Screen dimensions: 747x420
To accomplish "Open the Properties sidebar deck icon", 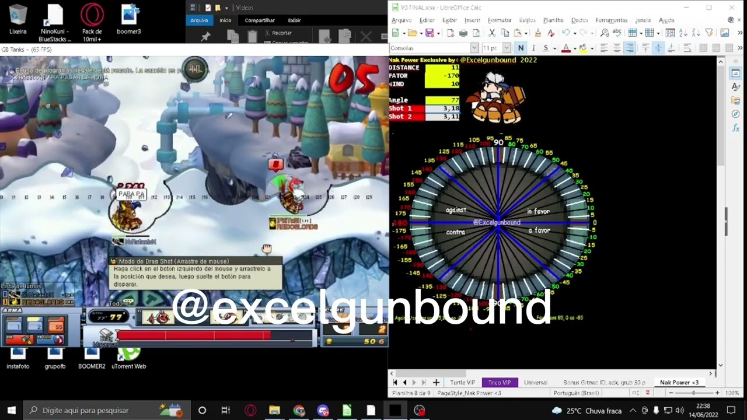I will pyautogui.click(x=736, y=73).
